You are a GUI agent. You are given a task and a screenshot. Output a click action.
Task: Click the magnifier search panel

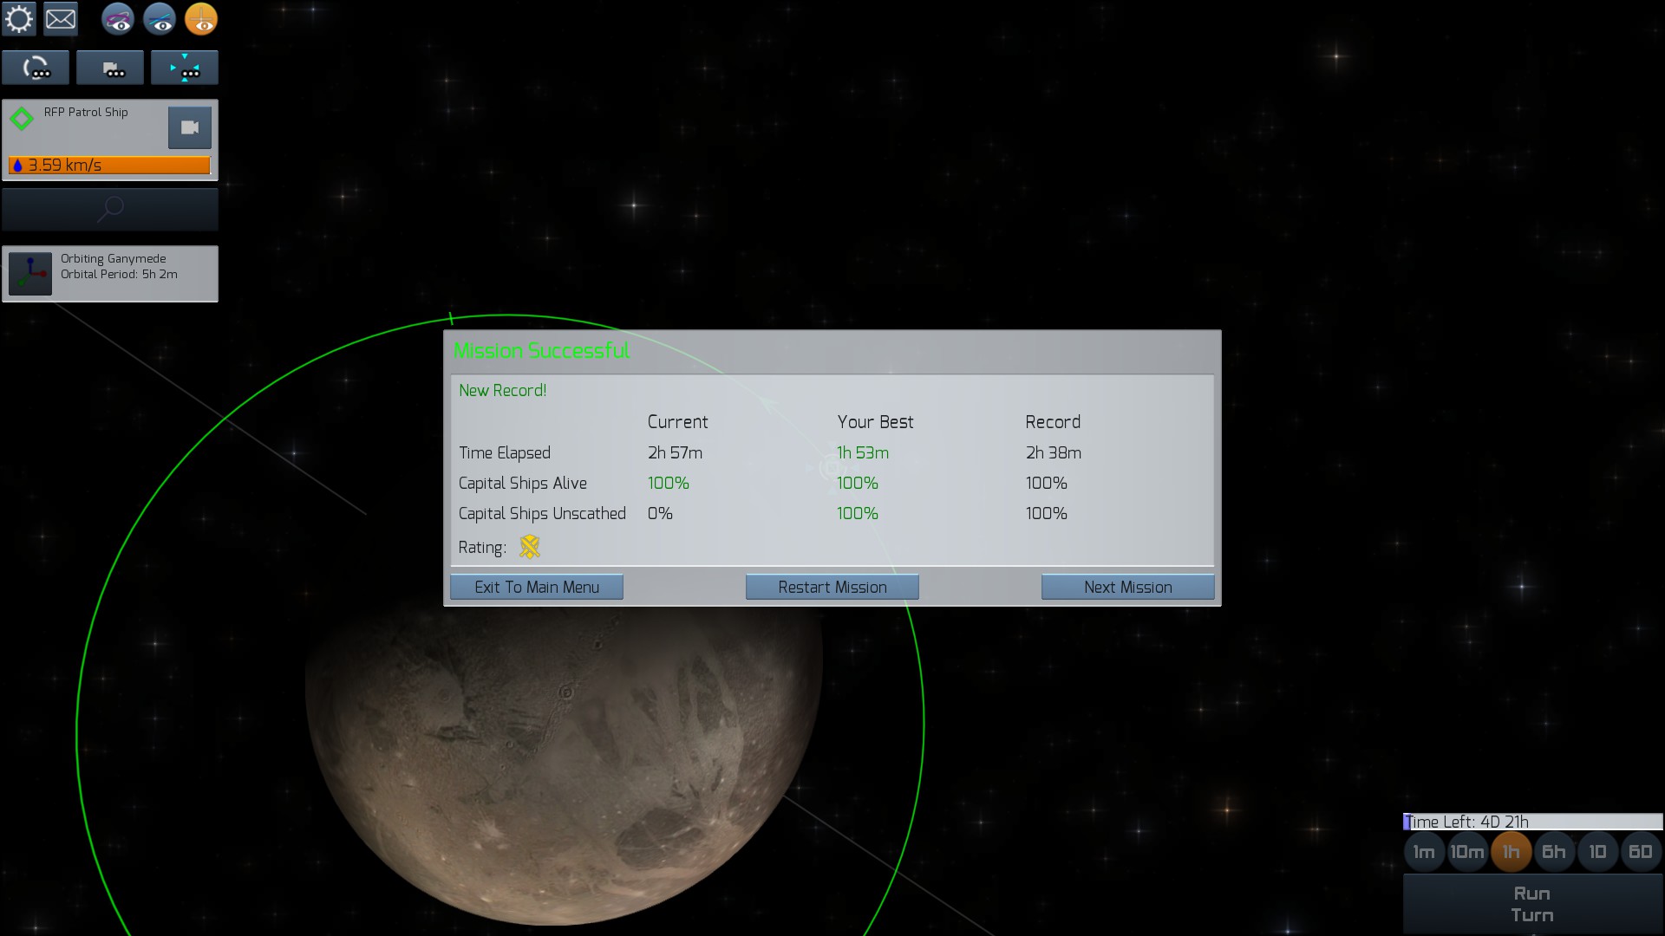110,209
